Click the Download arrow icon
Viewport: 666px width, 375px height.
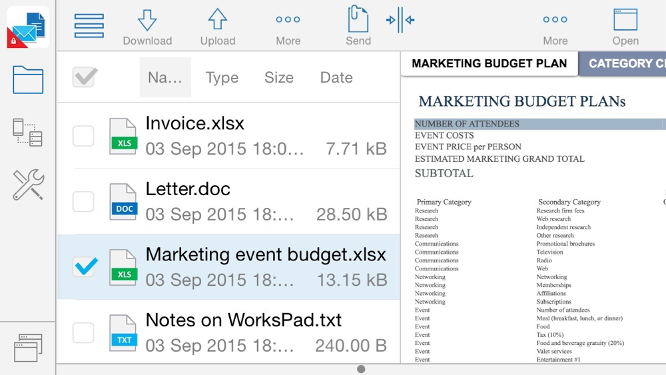[x=147, y=21]
